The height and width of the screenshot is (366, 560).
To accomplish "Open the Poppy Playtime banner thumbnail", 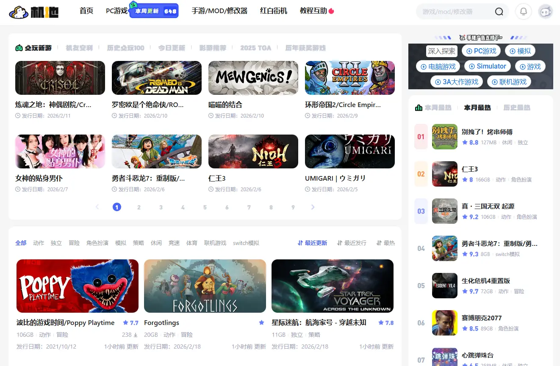I will (78, 286).
